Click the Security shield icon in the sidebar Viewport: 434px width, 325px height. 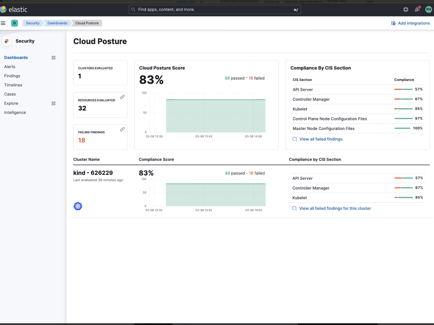(7, 41)
